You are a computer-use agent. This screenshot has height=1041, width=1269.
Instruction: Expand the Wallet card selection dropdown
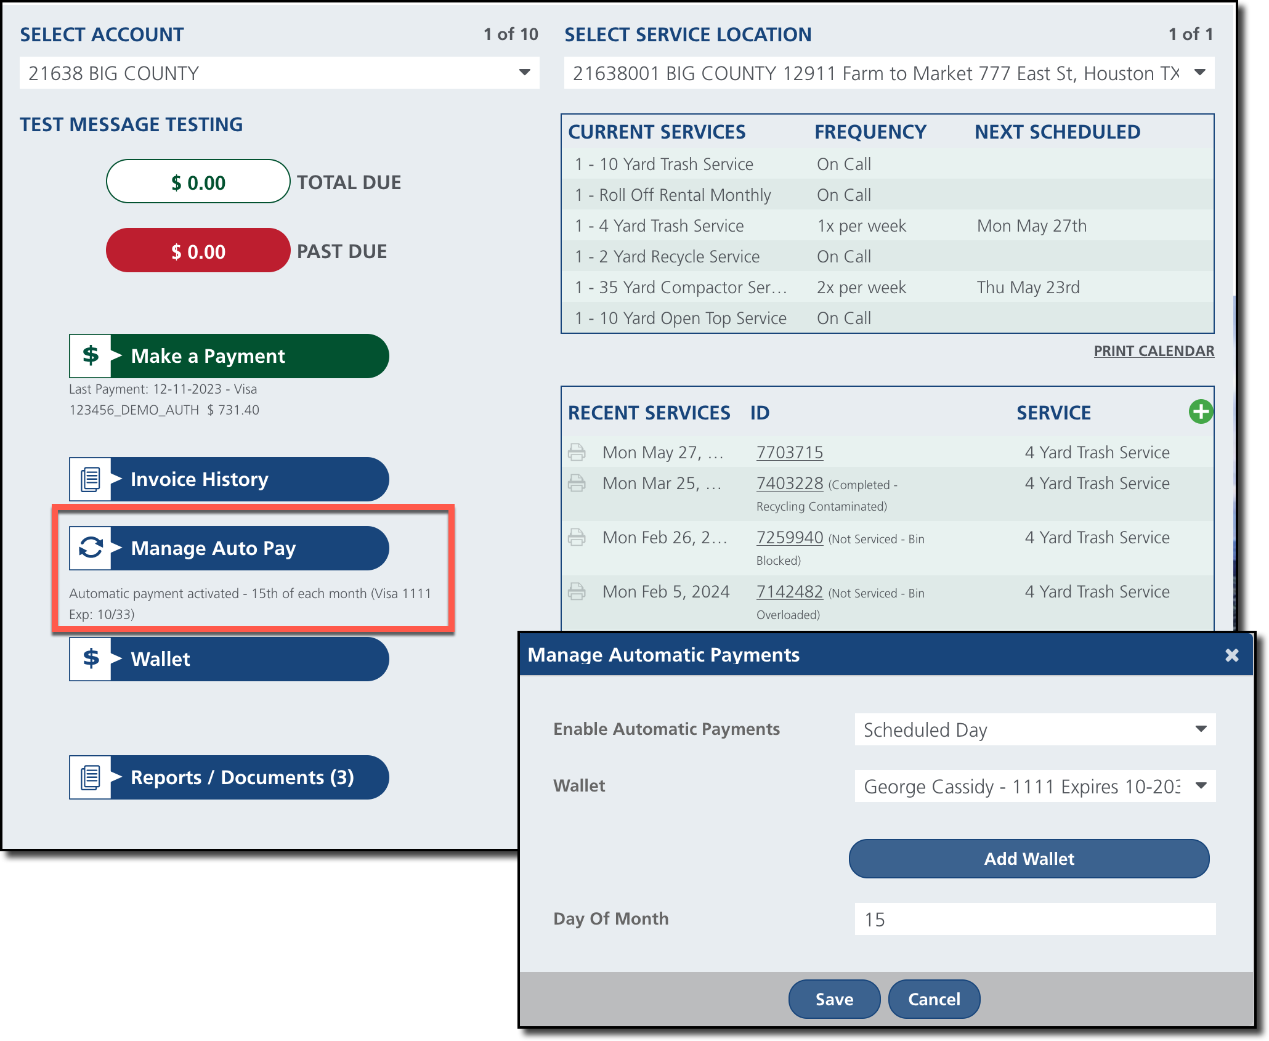pos(1034,786)
